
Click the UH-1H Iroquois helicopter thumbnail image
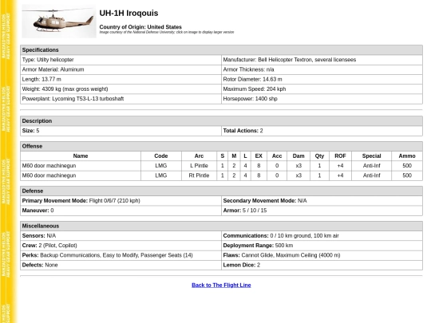[x=59, y=22]
